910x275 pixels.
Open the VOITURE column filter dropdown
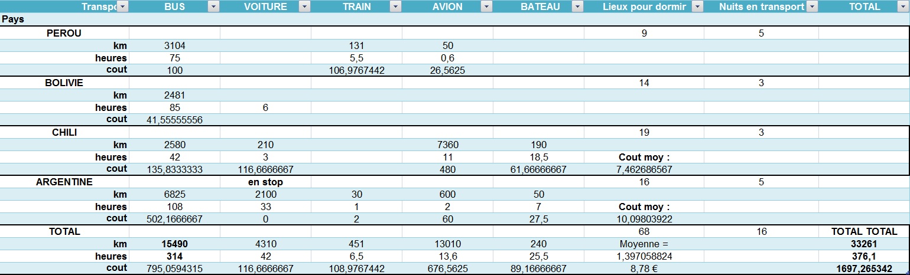304,7
